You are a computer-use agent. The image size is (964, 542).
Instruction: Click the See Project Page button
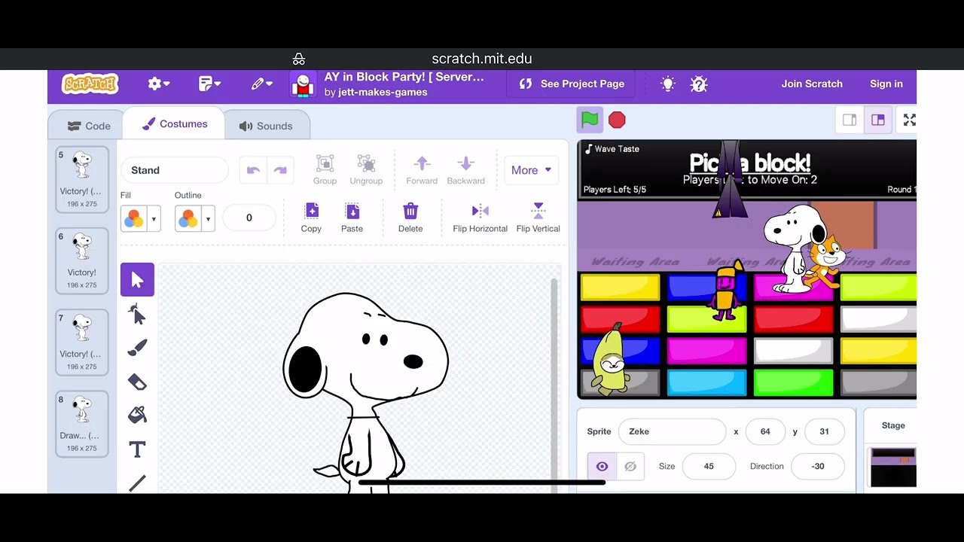[572, 84]
